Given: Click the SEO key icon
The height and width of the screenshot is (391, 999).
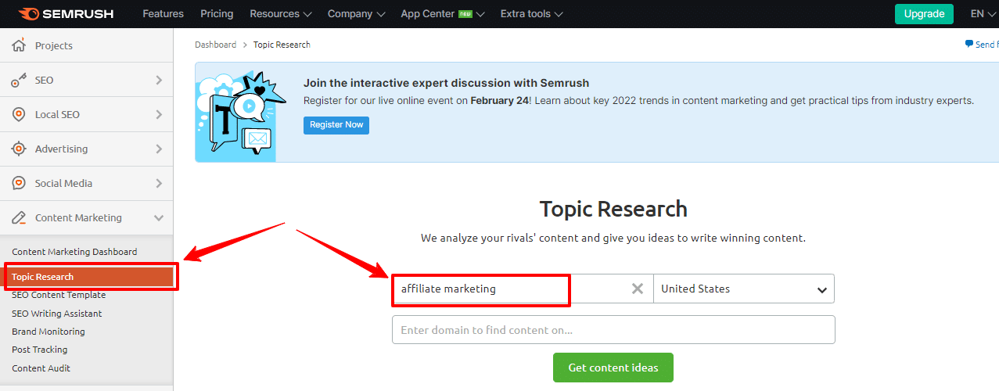Looking at the screenshot, I should tap(20, 80).
